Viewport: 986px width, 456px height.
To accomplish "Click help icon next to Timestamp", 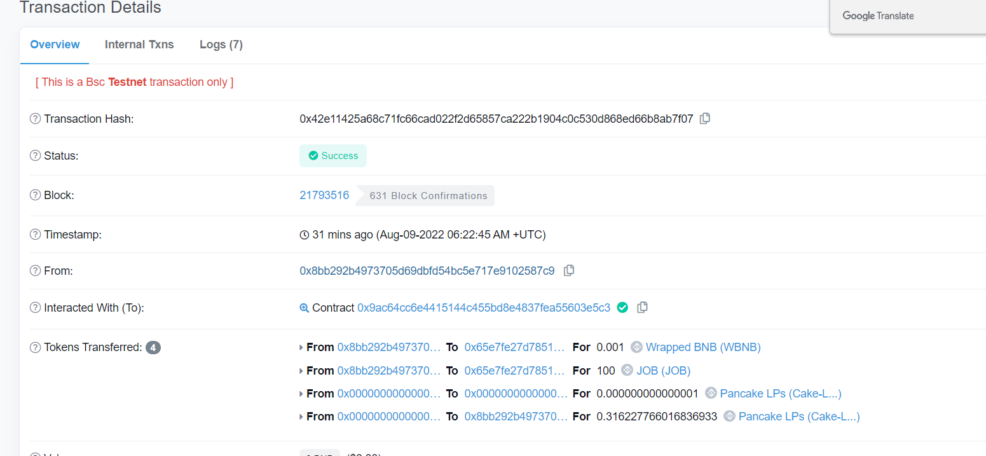I will [36, 234].
